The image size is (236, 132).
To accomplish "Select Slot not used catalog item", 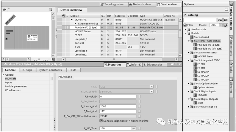I will click(x=201, y=37).
